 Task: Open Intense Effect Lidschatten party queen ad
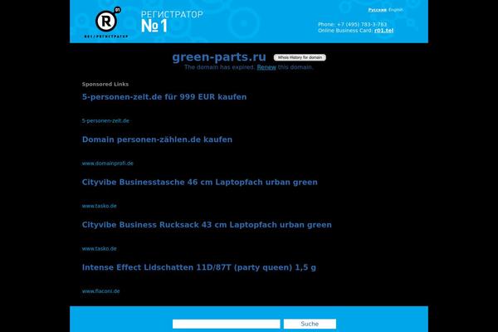(199, 267)
